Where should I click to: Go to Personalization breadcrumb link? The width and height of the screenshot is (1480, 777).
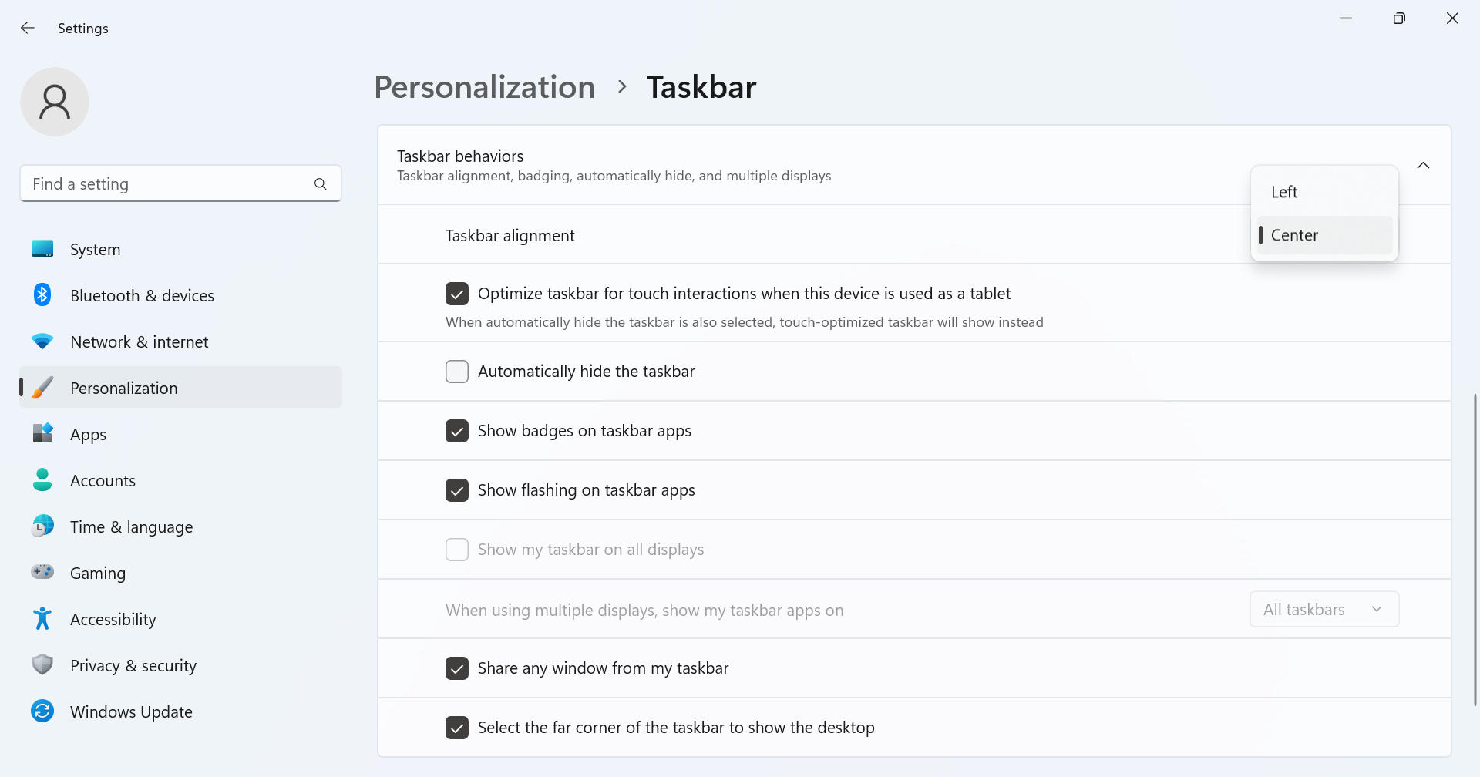(x=485, y=87)
